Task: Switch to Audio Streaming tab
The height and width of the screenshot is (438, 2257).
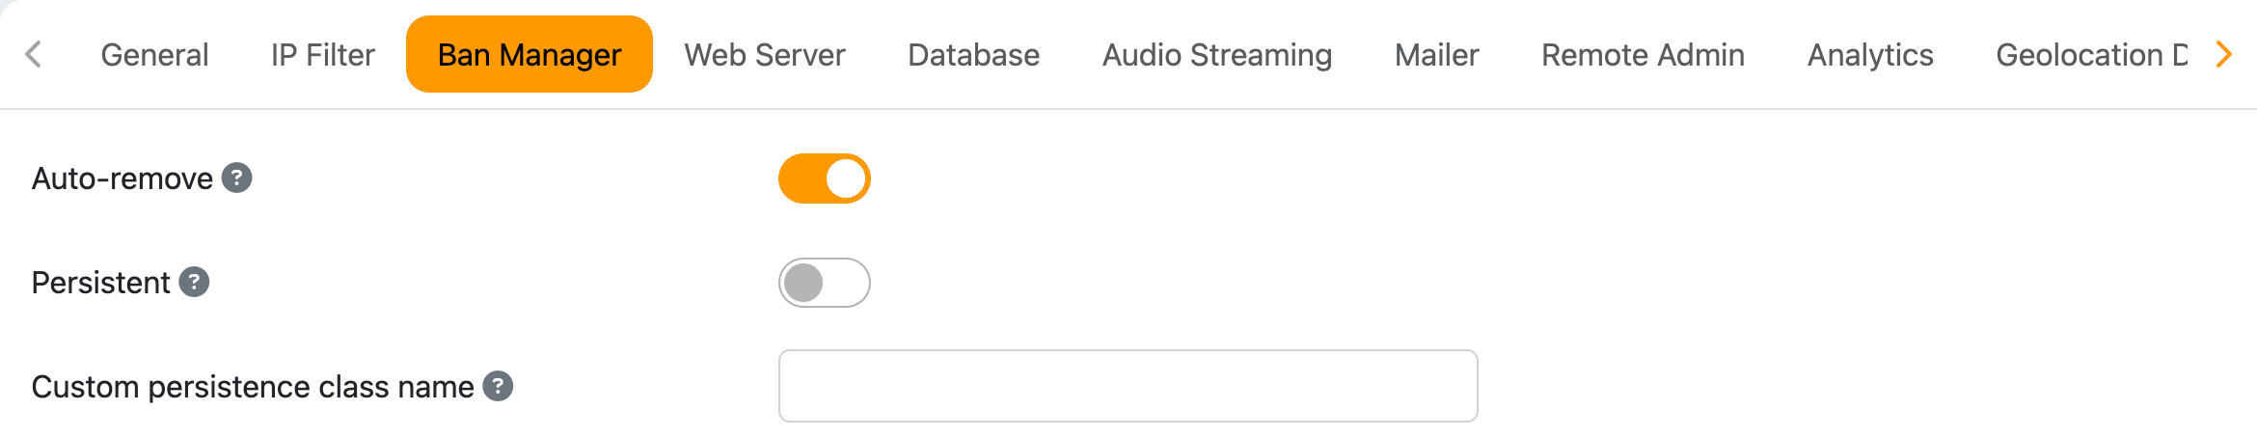Action: point(1216,55)
